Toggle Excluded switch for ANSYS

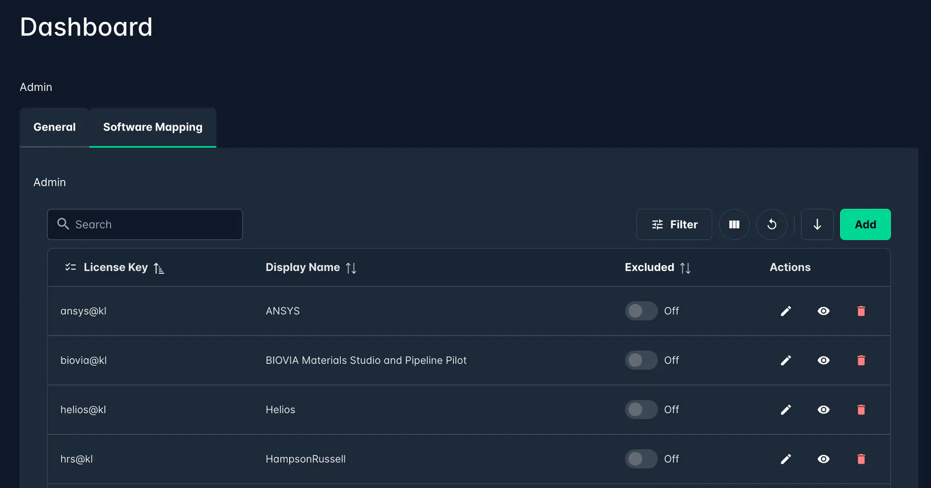[x=641, y=311]
